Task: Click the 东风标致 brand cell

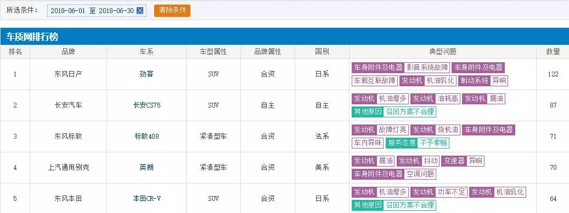Action: tap(68, 137)
